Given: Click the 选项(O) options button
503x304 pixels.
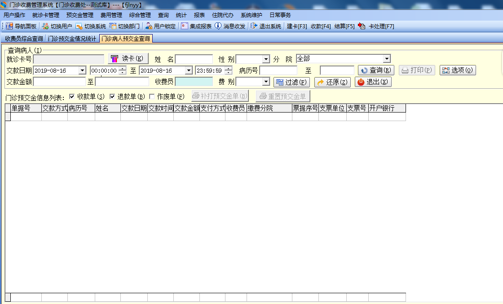Looking at the screenshot, I should point(458,70).
